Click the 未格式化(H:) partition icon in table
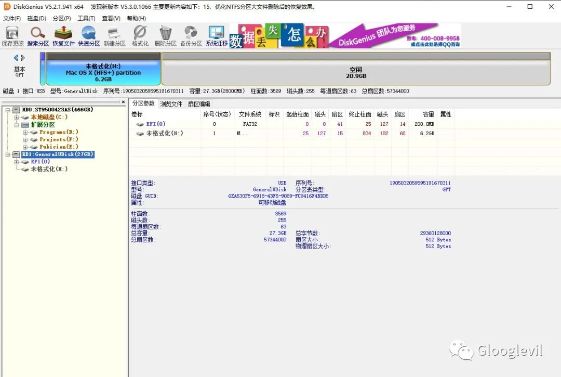561x377 pixels. (x=140, y=134)
